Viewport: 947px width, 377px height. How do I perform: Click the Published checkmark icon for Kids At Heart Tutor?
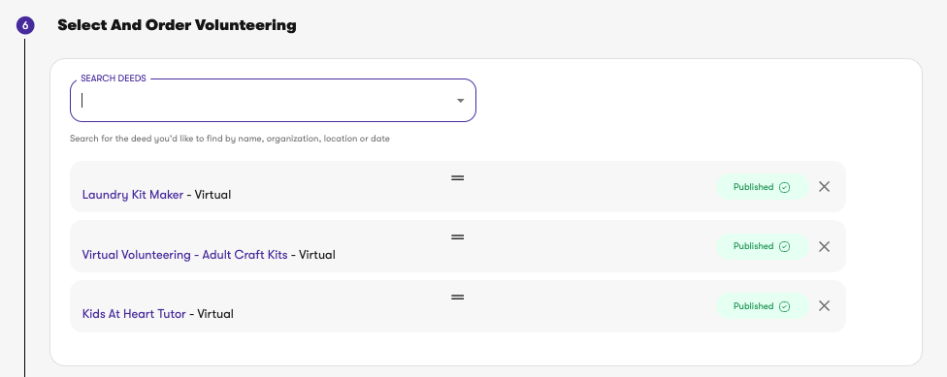tap(784, 306)
